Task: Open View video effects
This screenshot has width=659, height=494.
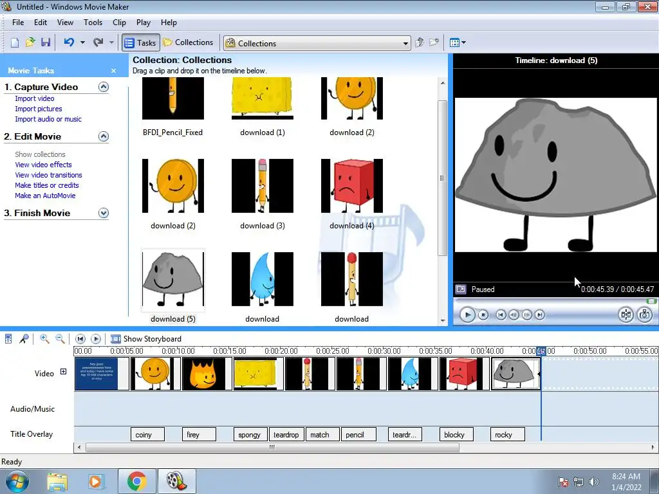Action: (43, 165)
